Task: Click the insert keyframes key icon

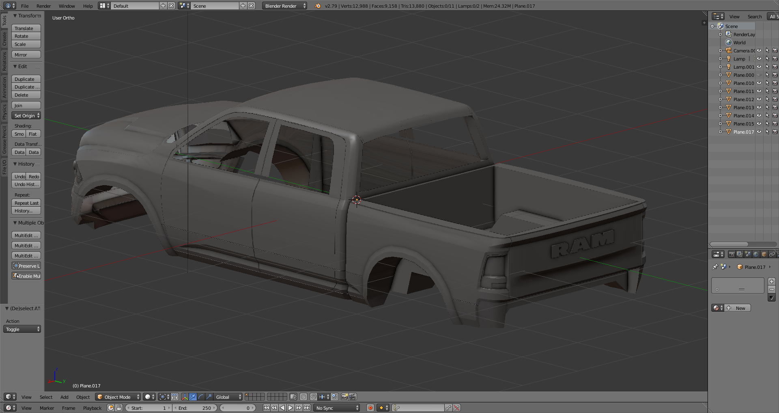Action: pos(448,408)
